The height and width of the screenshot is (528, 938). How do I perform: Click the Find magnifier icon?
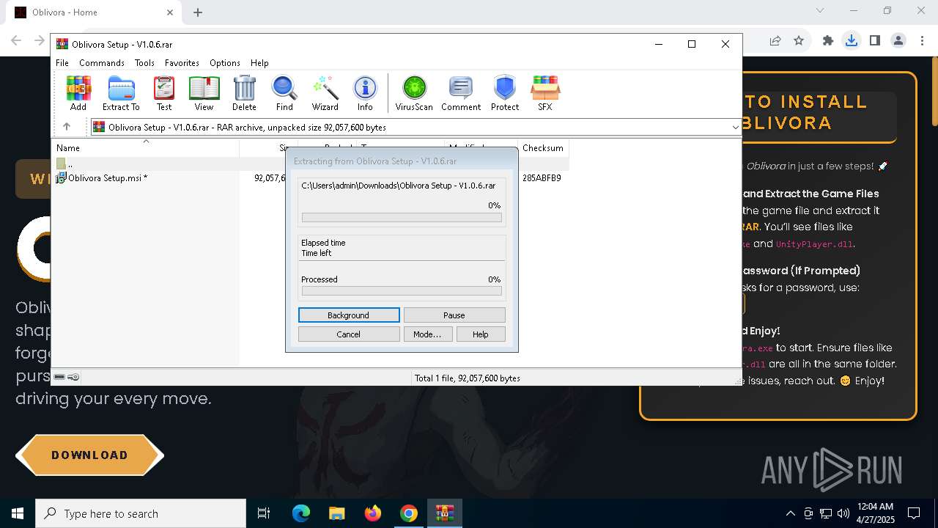point(284,92)
